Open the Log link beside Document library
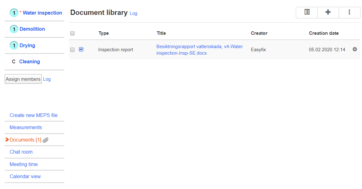This screenshot has height=189, width=362. [133, 13]
